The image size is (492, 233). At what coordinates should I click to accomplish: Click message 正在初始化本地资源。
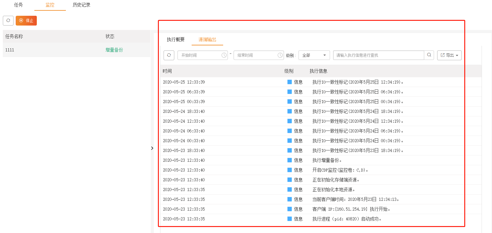[333, 189]
